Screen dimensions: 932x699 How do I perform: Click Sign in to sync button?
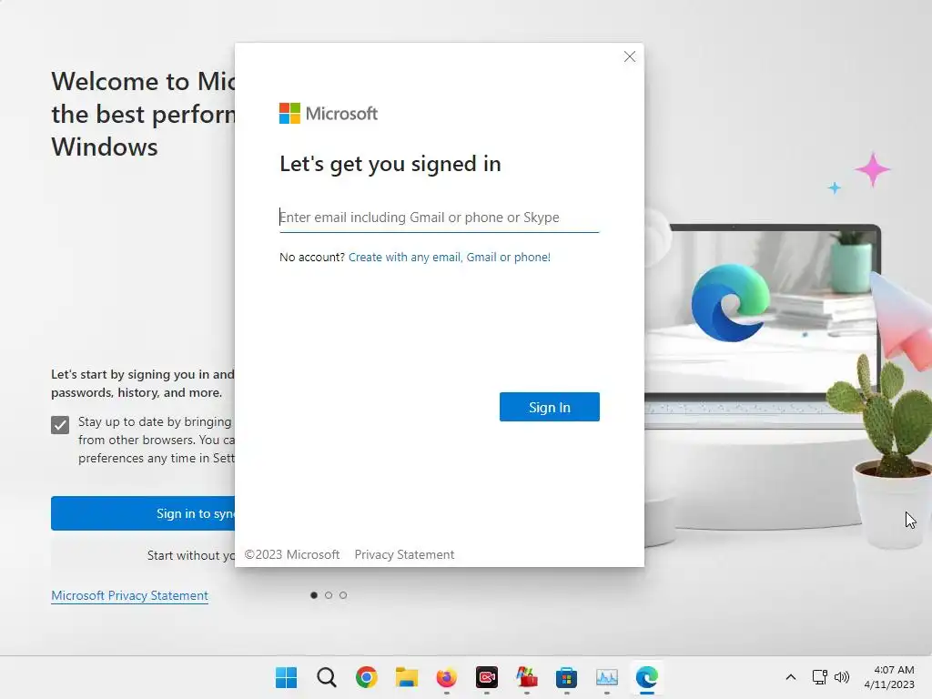point(143,513)
